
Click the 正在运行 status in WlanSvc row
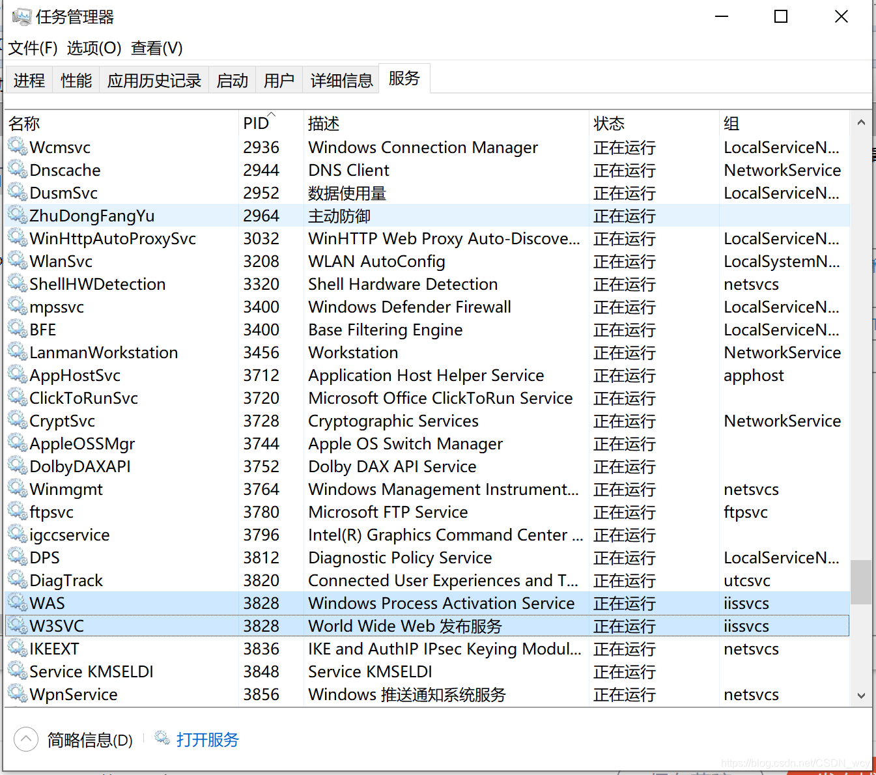(624, 261)
